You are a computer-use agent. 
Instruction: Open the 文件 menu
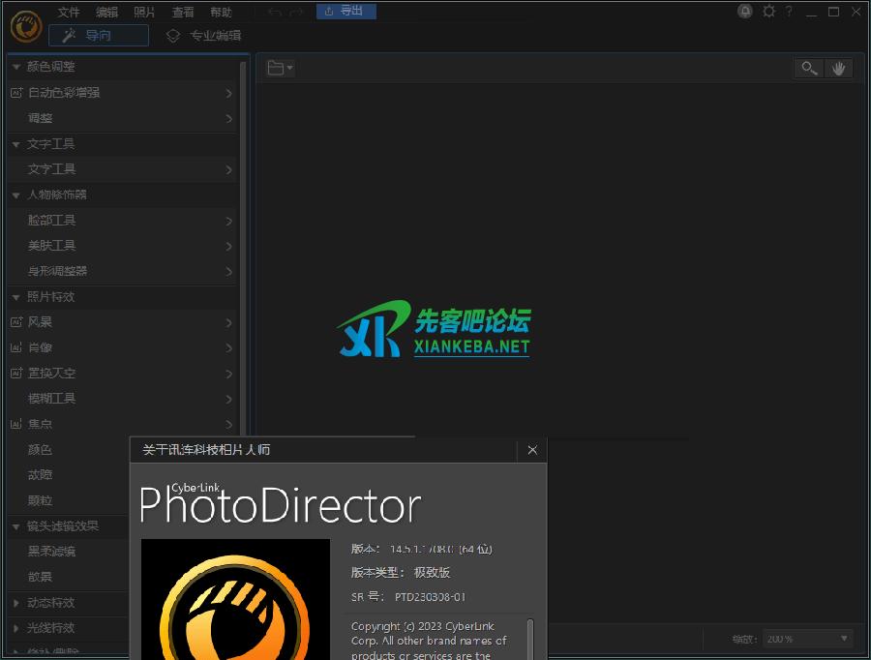68,12
